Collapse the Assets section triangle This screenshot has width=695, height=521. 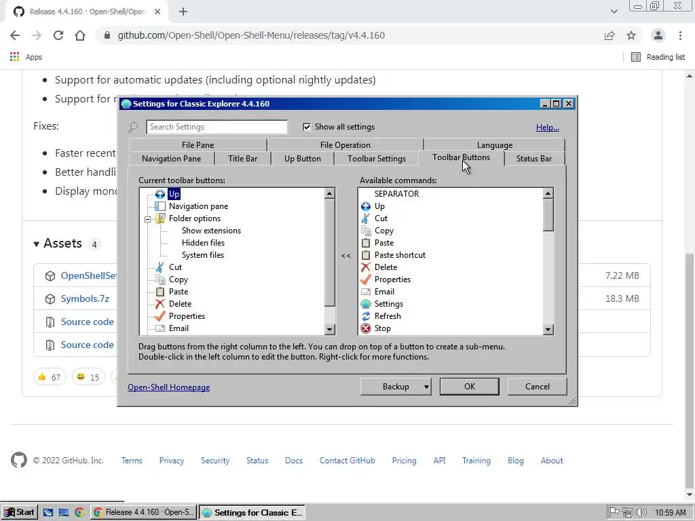pos(37,244)
